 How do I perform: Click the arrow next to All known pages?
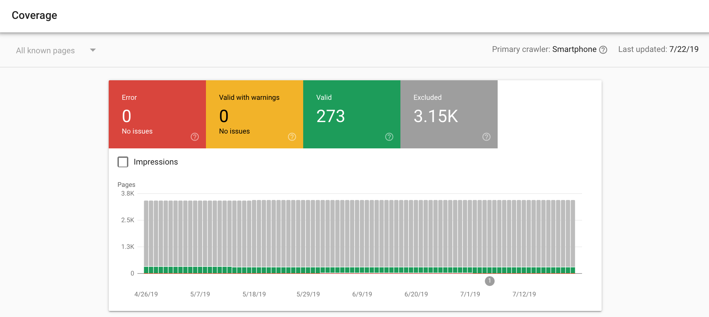93,50
